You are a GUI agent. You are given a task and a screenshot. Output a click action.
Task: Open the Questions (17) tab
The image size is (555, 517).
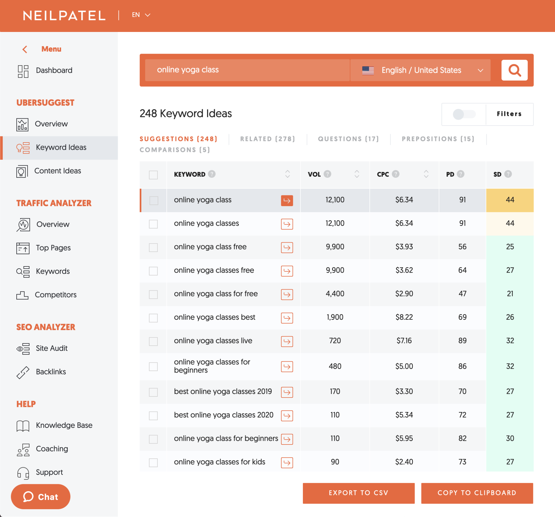[x=348, y=139]
